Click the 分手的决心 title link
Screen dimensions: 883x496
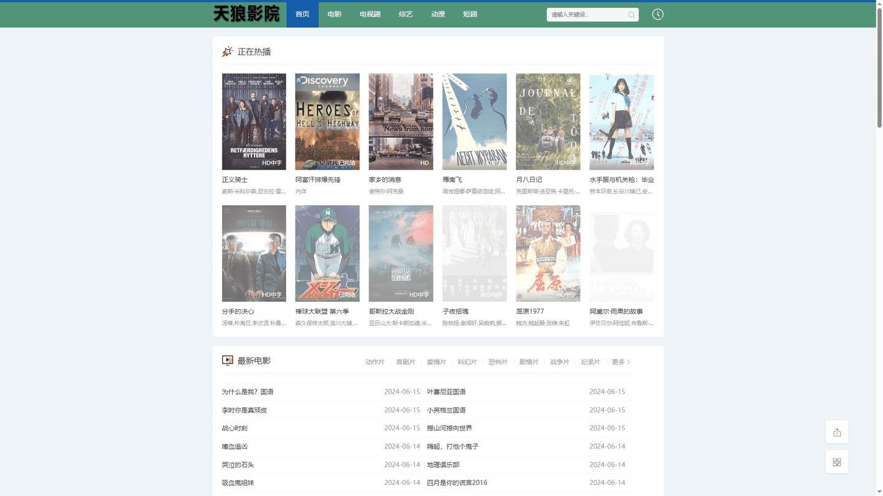238,312
